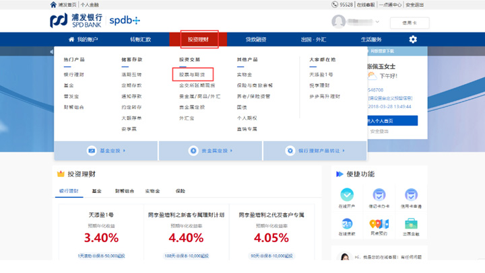The height and width of the screenshot is (273, 485).
Task: Open the 网点预约 map icon
Action: pos(379,224)
